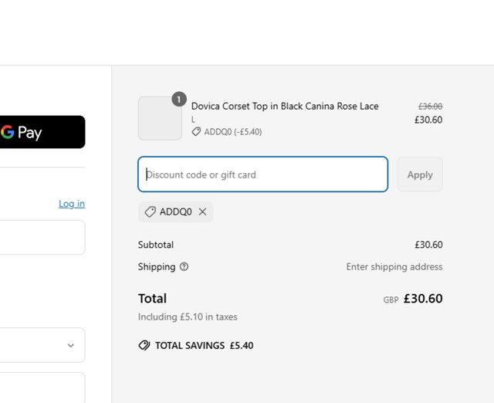Click the discount tag icon under the product name
The height and width of the screenshot is (403, 494).
coord(196,132)
